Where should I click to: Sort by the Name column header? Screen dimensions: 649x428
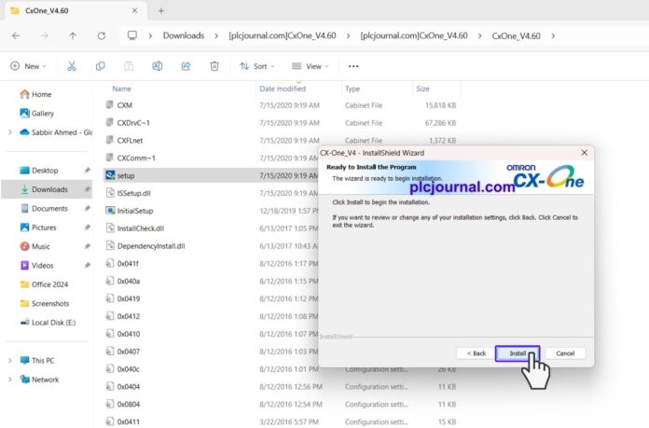pos(121,89)
